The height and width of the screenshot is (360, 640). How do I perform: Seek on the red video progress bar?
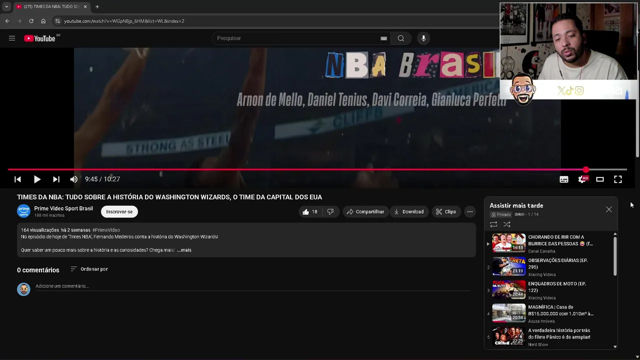point(317,169)
